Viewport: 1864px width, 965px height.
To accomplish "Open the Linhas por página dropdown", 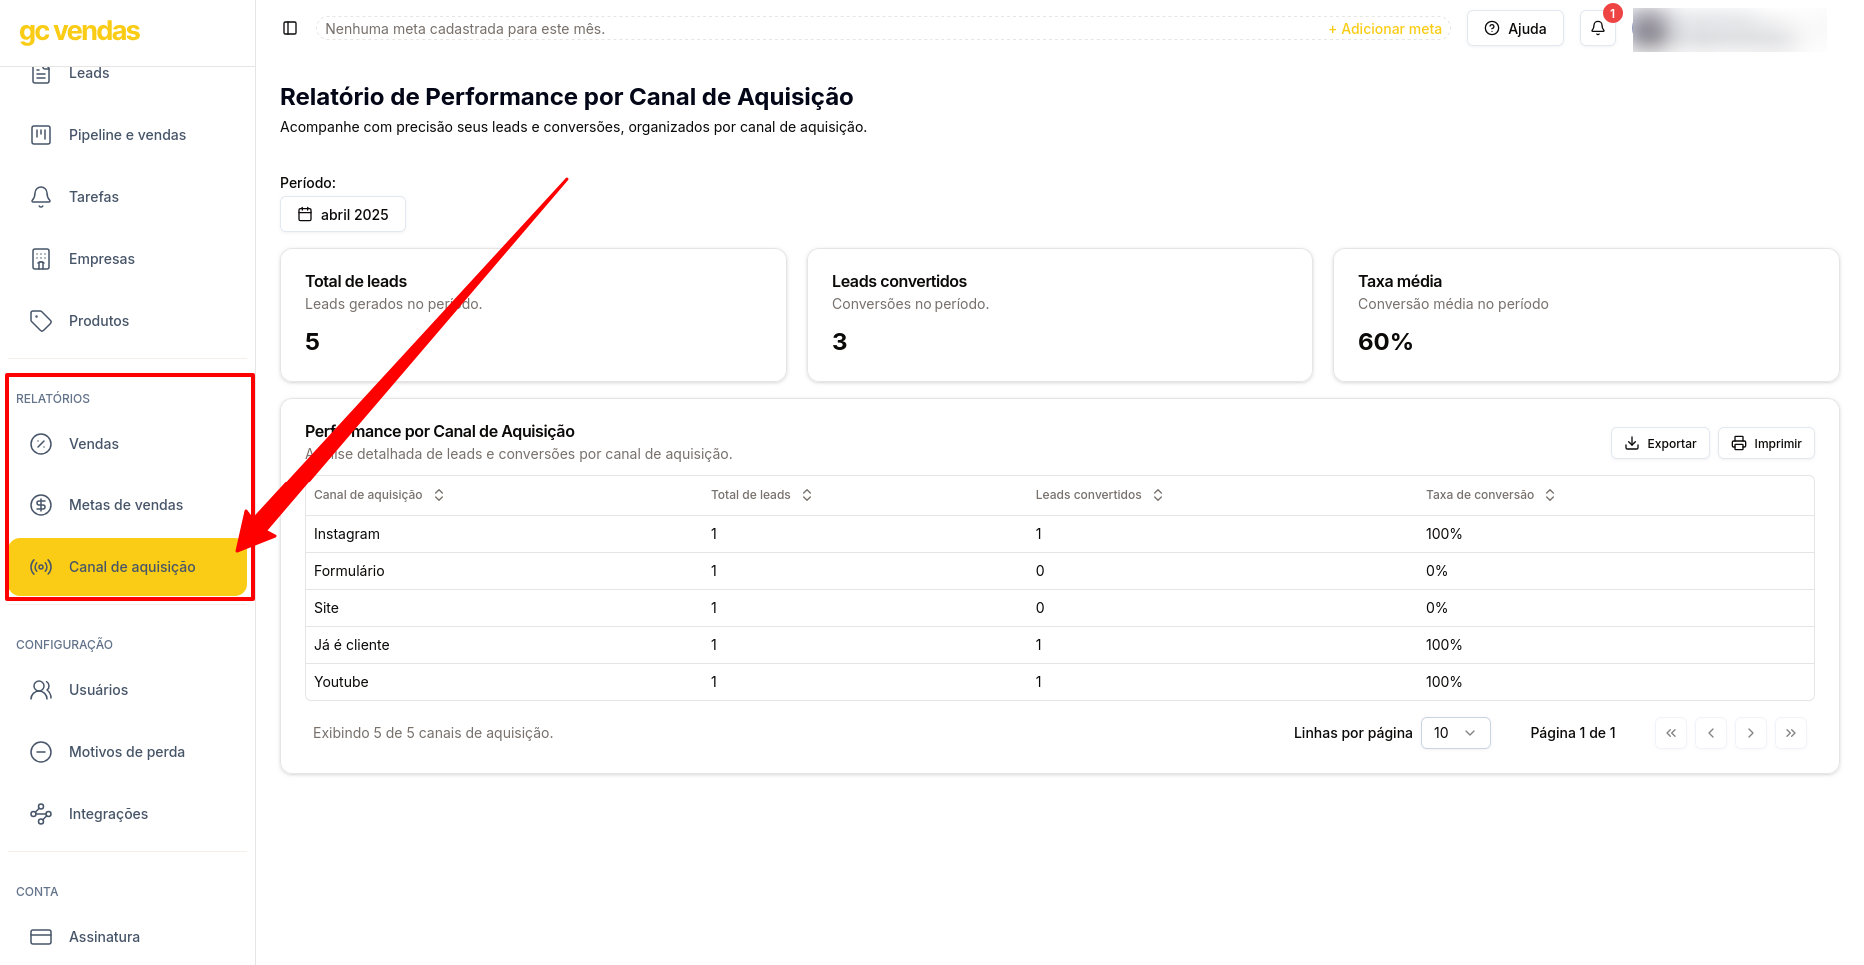I will [1455, 732].
